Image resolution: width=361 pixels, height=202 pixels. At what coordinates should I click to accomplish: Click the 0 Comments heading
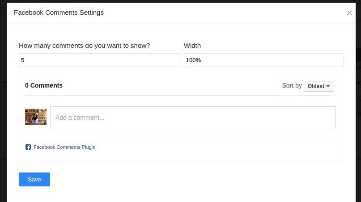coord(44,85)
